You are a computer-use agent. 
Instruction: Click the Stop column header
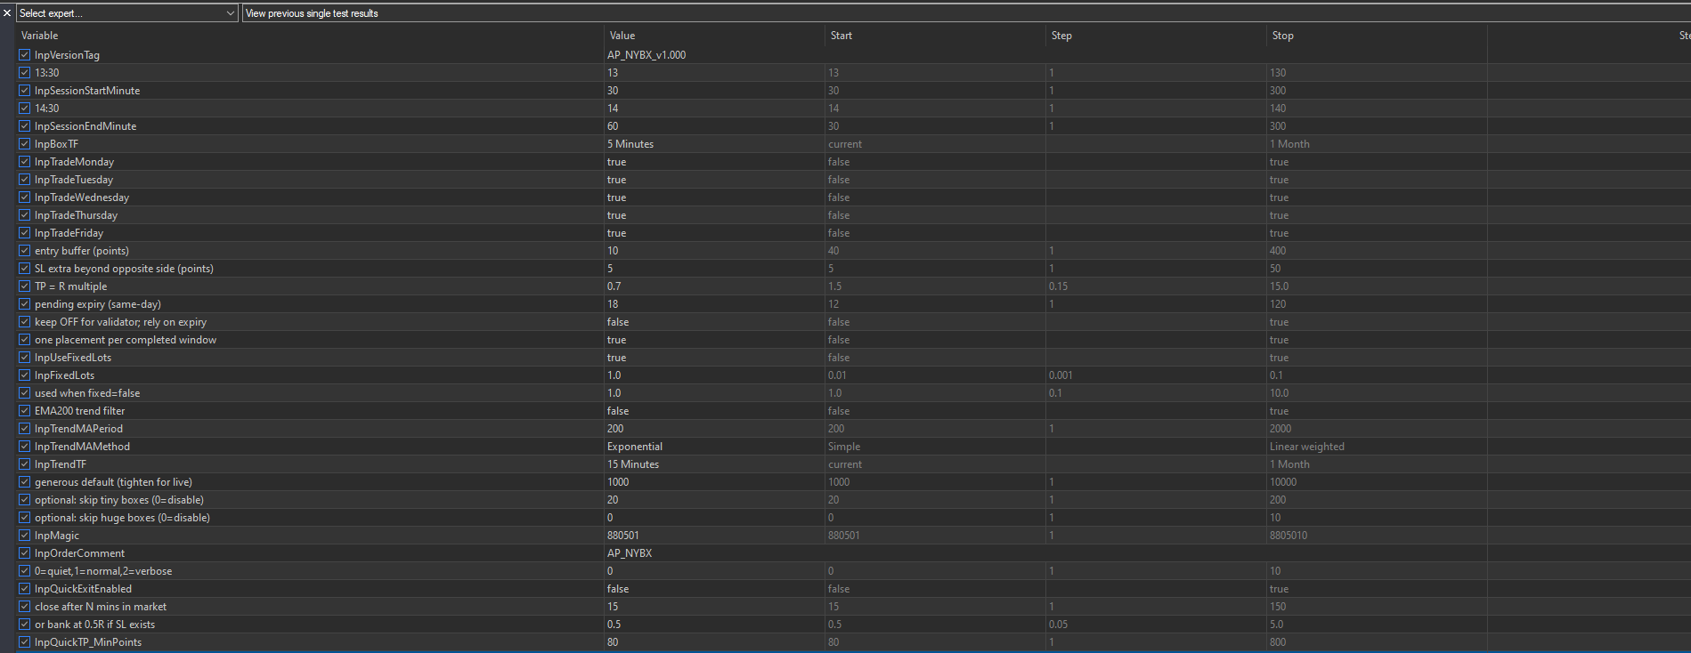click(x=1377, y=36)
